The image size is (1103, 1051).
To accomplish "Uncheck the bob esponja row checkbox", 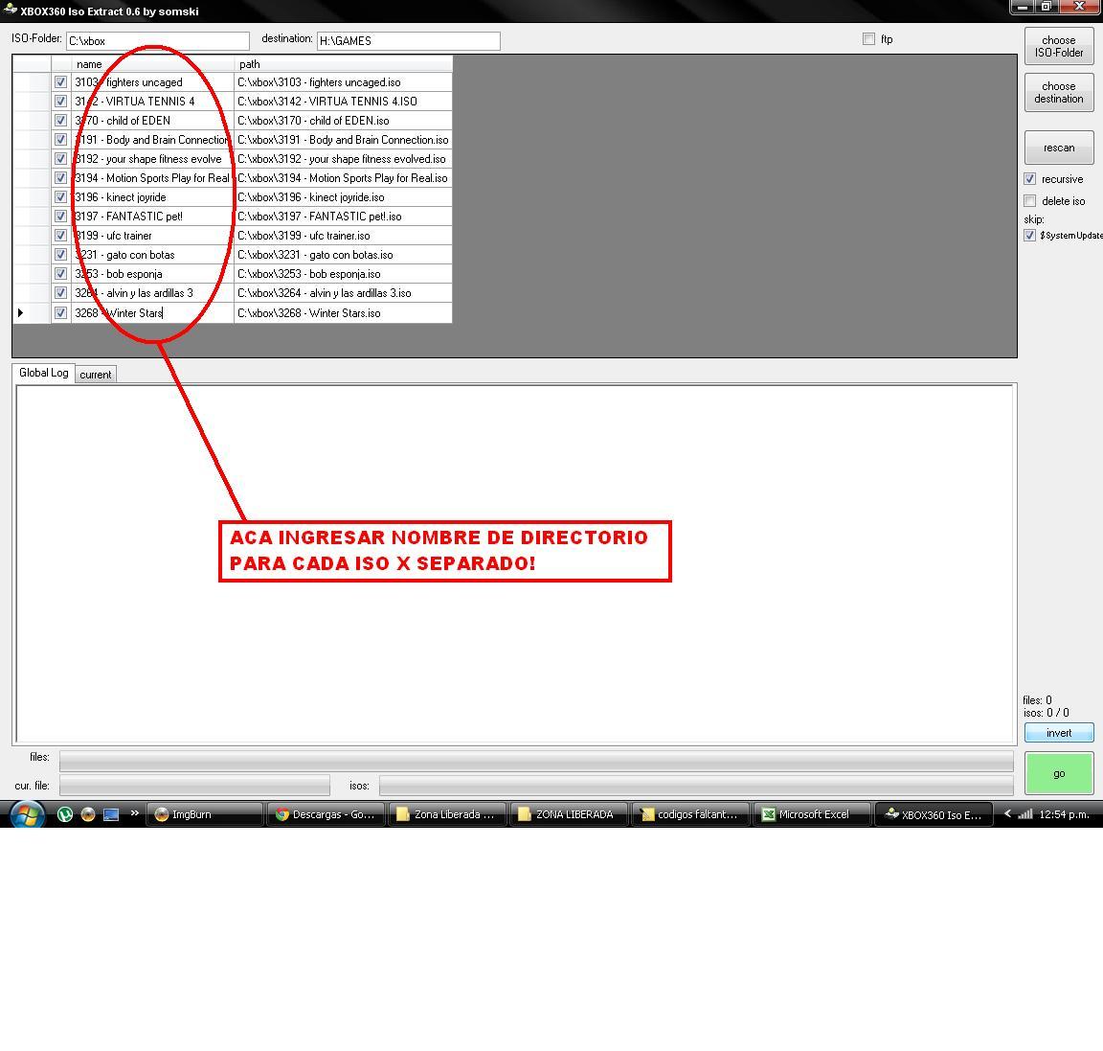I will pos(60,273).
